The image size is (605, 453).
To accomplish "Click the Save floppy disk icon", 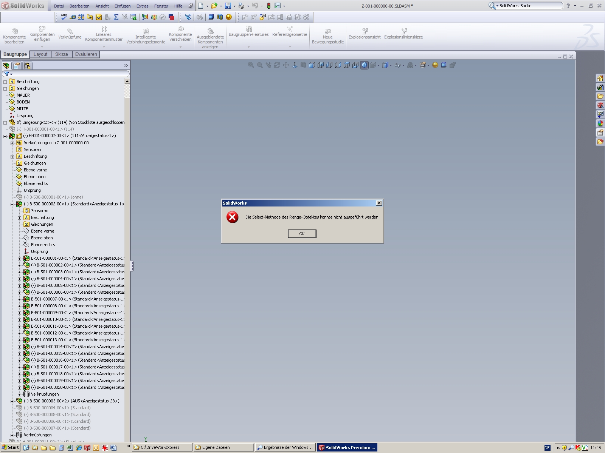I will point(228,6).
